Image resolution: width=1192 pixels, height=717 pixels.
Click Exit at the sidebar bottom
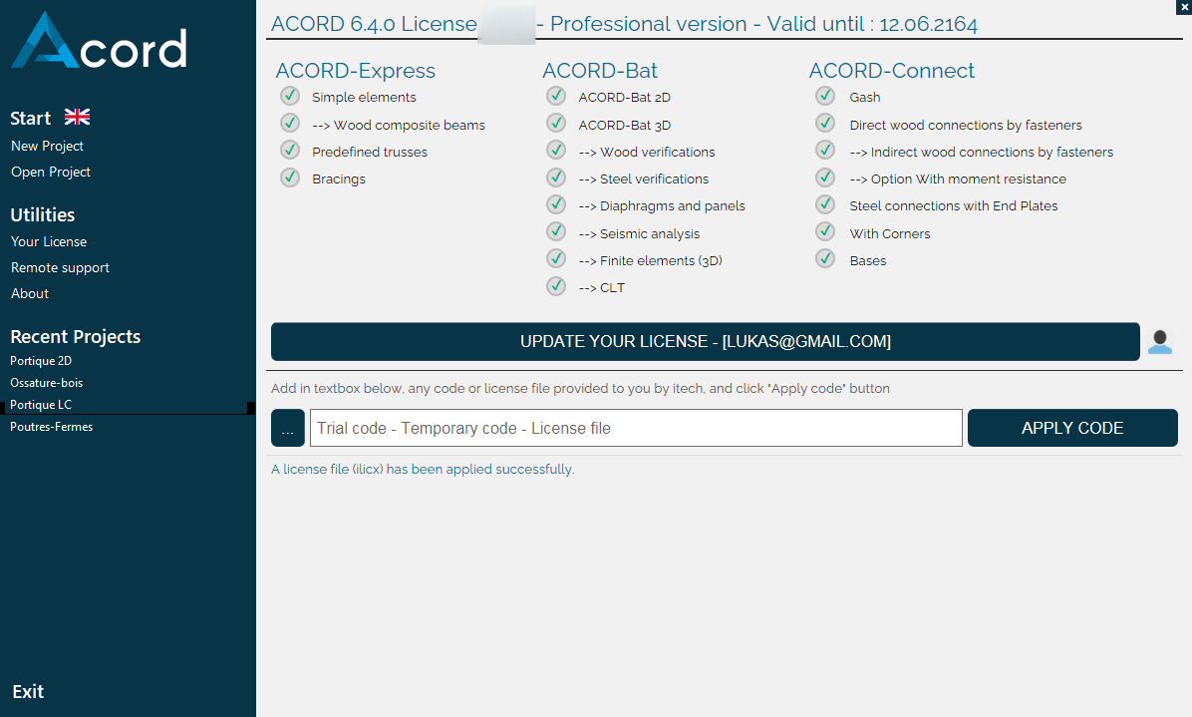pos(28,691)
